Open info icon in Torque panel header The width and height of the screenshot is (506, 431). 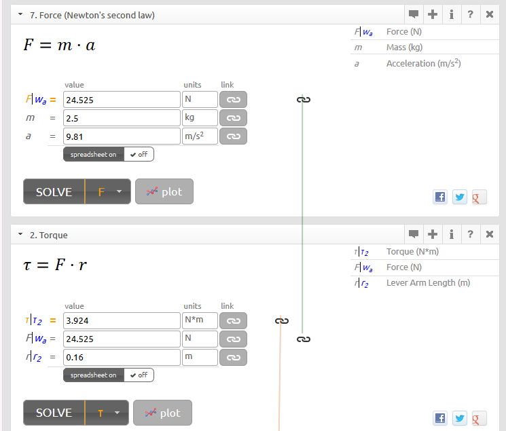coord(451,234)
